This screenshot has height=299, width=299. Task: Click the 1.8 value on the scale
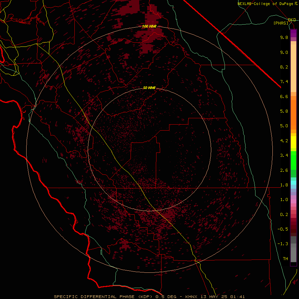284,185
